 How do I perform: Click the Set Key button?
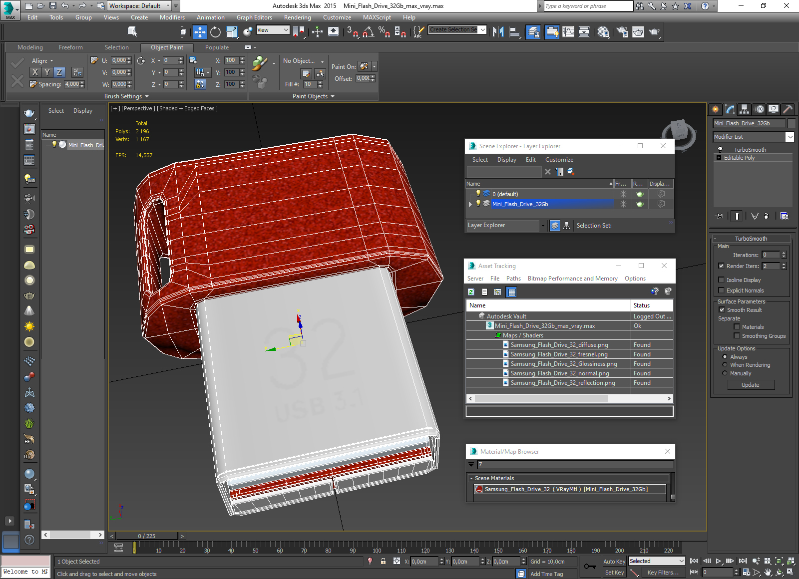tap(614, 573)
